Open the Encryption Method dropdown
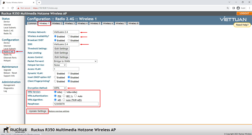The image size is (252, 135). (60, 88)
